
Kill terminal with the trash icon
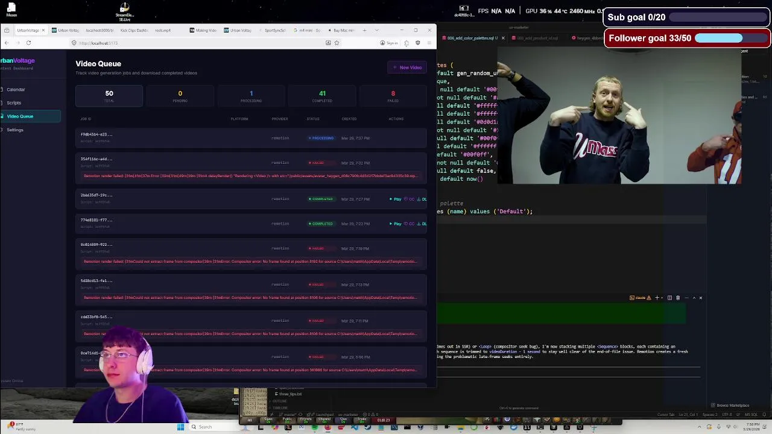tap(678, 298)
